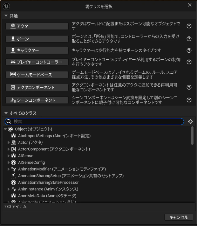This screenshot has height=226, width=197.
Task: Click the AnimMetaData cube icon
Action: [14, 196]
